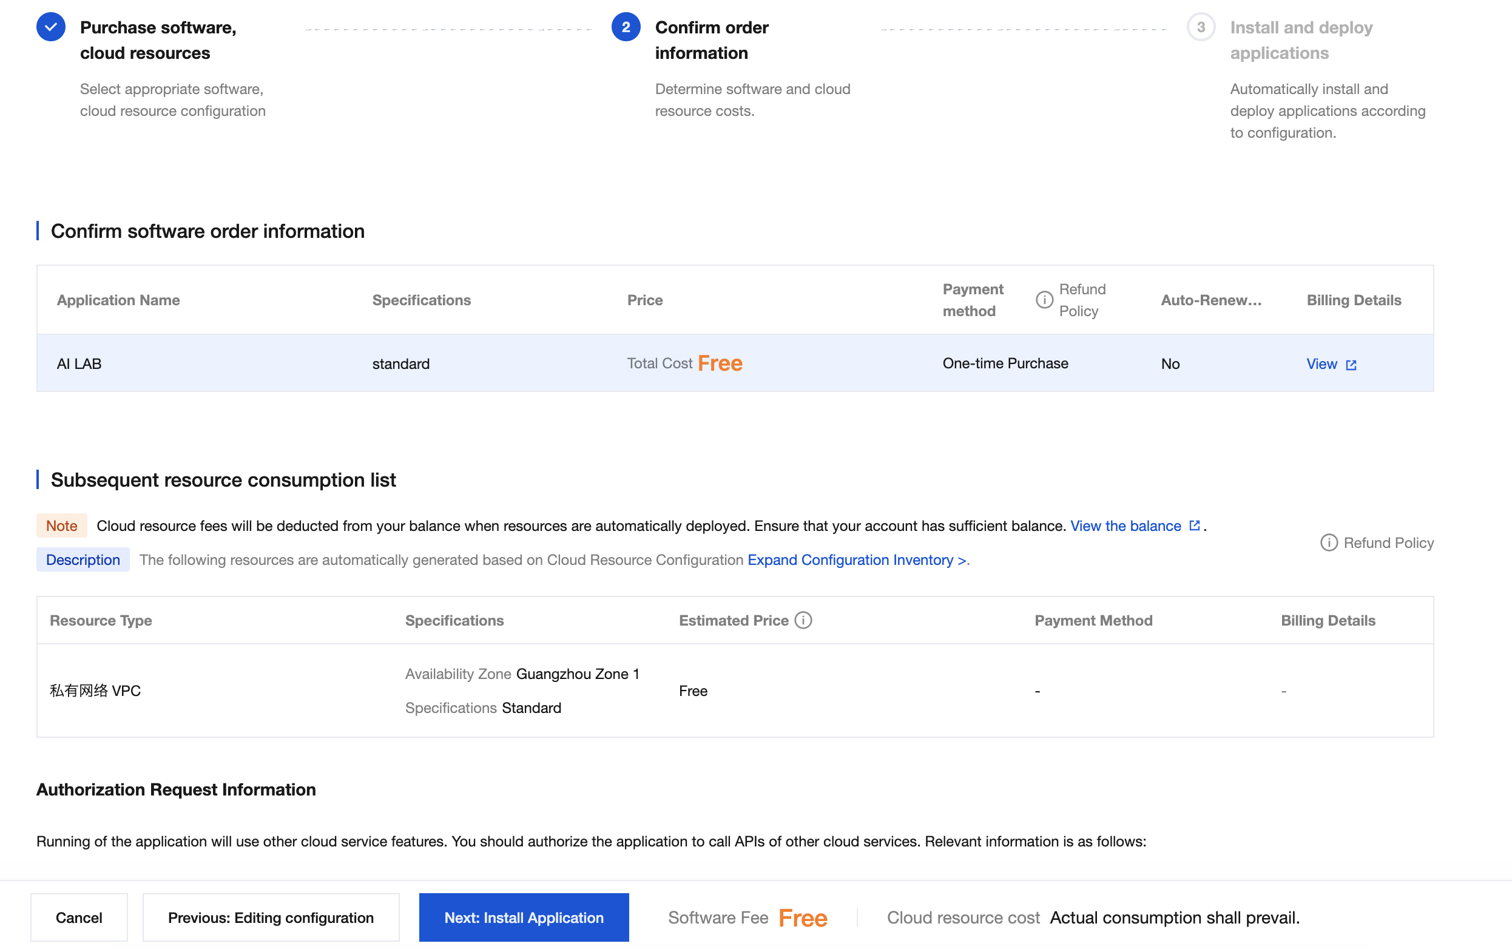Click the step 2 circle icon
Viewport: 1512px width, 949px height.
click(x=625, y=27)
